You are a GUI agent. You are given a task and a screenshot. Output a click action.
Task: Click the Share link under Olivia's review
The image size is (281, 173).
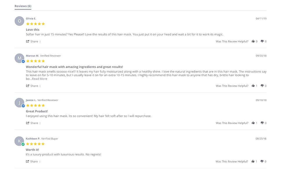(x=32, y=41)
